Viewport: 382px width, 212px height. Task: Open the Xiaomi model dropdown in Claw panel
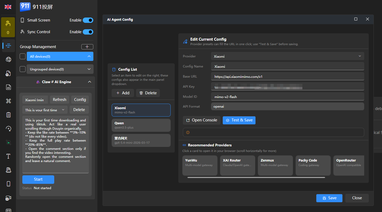tap(35, 100)
